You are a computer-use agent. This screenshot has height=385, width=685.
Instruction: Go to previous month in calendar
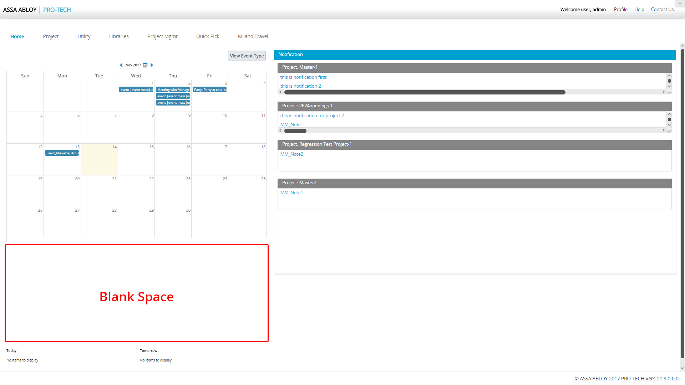[121, 65]
